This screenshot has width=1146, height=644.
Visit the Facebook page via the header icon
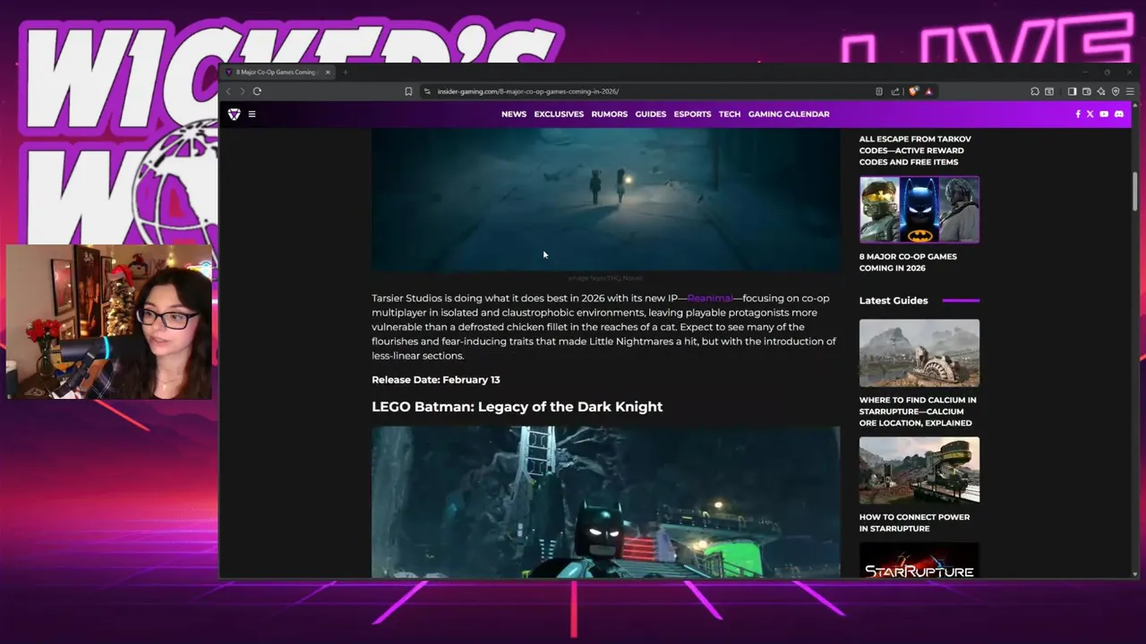pos(1078,114)
